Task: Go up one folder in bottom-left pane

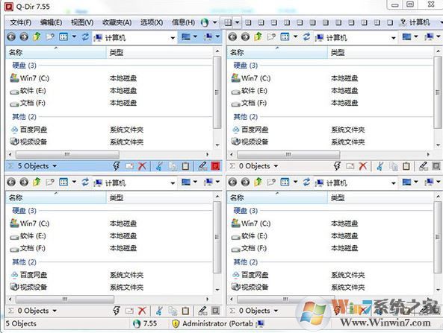Action: (x=37, y=182)
